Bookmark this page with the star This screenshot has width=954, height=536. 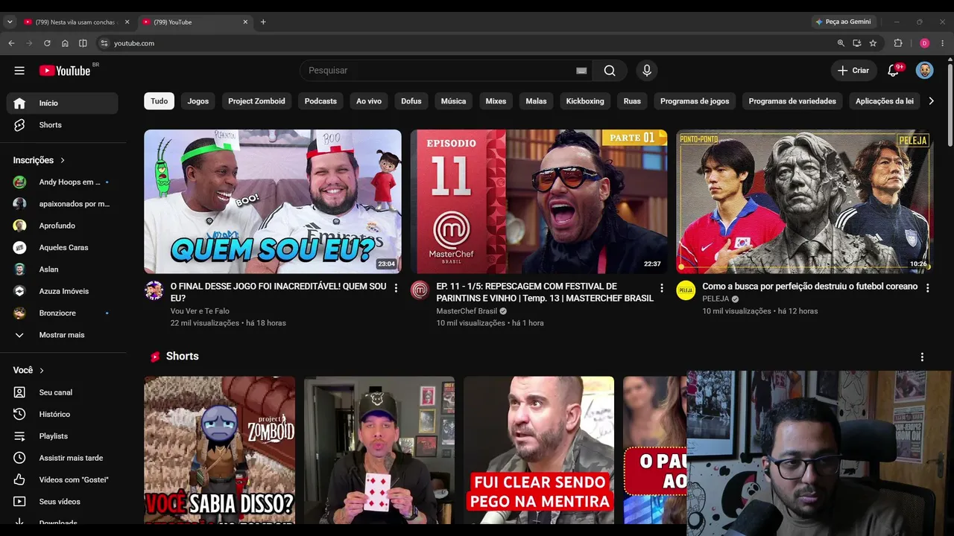(x=873, y=43)
